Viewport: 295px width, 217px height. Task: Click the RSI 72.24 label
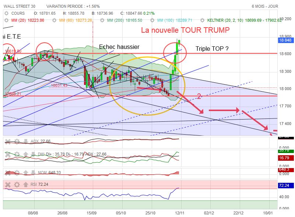coord(39,185)
